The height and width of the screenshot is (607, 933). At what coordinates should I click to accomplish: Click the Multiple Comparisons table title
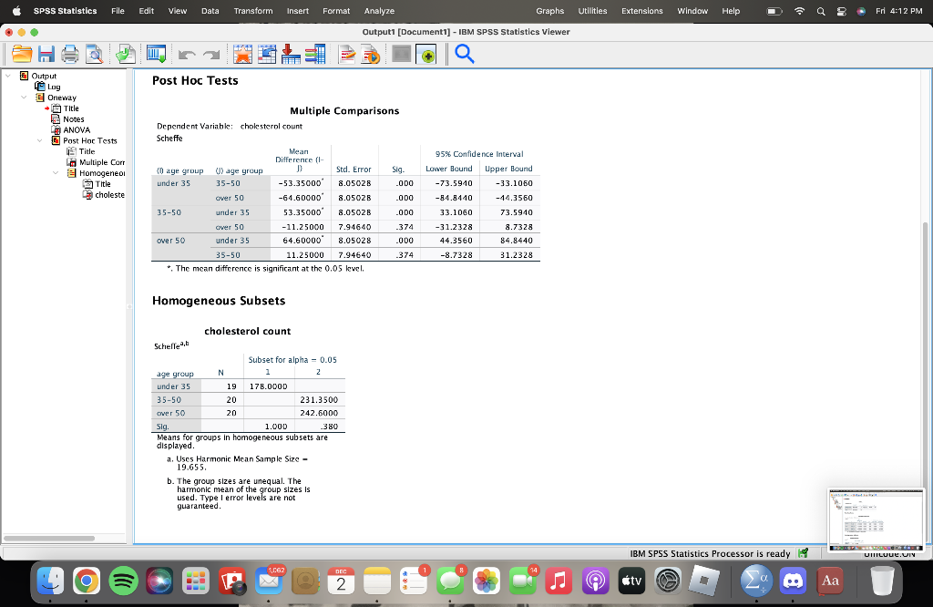point(344,110)
